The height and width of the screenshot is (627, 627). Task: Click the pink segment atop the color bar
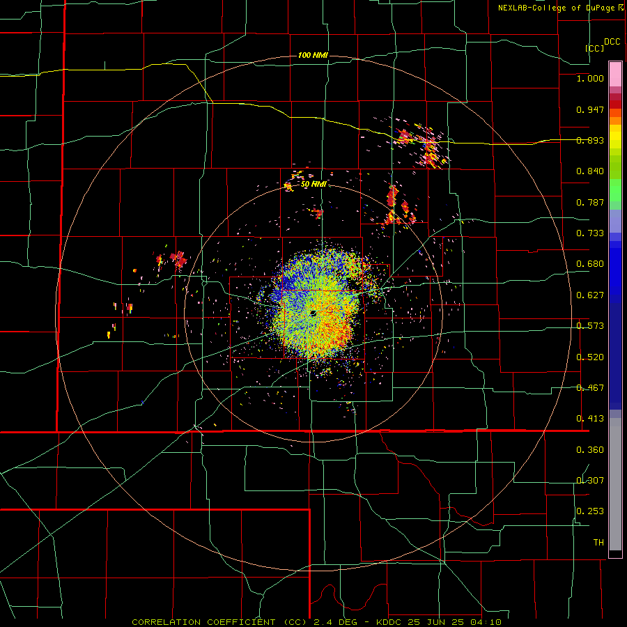pos(615,74)
